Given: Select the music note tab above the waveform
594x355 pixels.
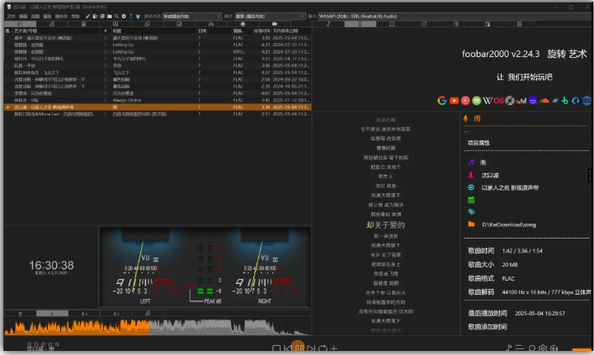Looking at the screenshot, I should point(148,313).
